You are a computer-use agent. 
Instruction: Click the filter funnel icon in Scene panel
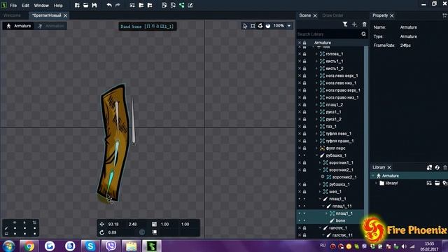(345, 24)
